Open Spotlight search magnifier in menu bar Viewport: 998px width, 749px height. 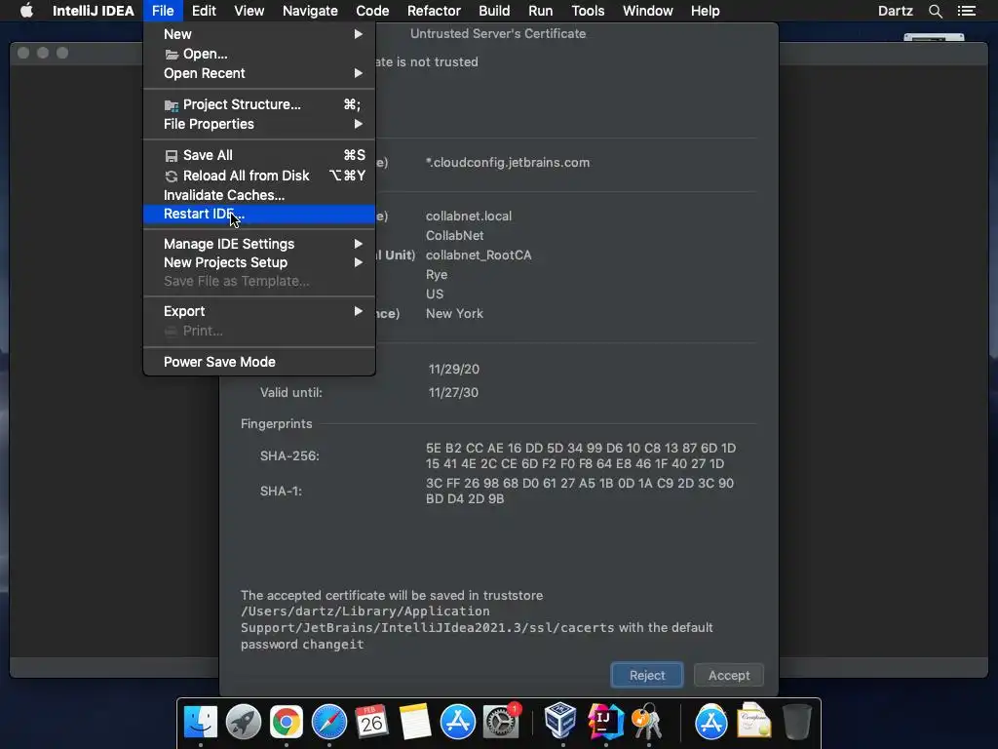pyautogui.click(x=935, y=11)
